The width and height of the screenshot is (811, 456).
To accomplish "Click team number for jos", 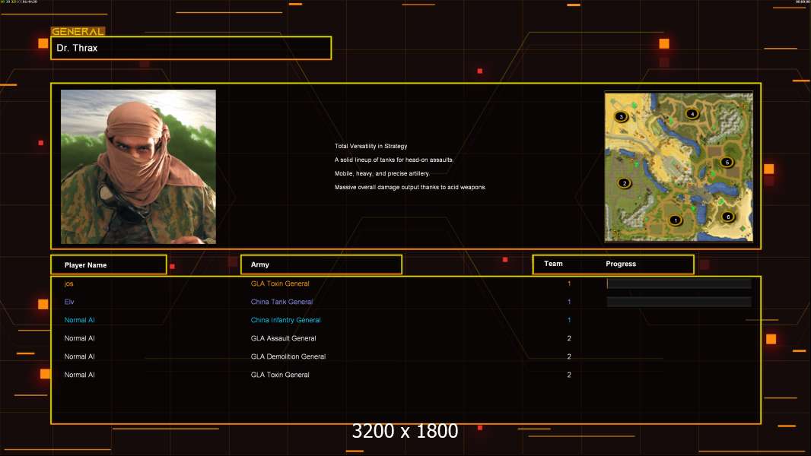I will 569,283.
